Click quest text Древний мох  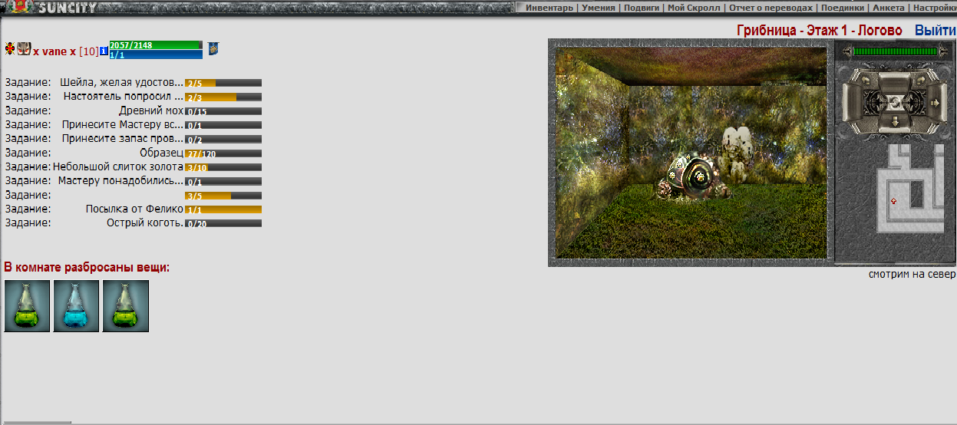coord(151,110)
